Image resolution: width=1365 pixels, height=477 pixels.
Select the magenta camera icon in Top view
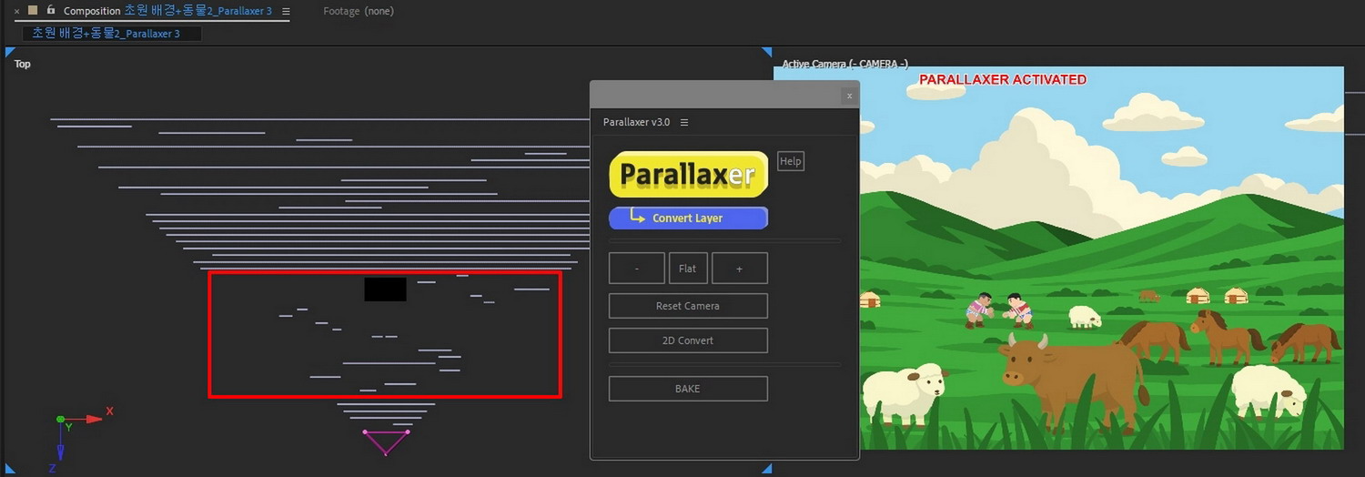click(386, 442)
